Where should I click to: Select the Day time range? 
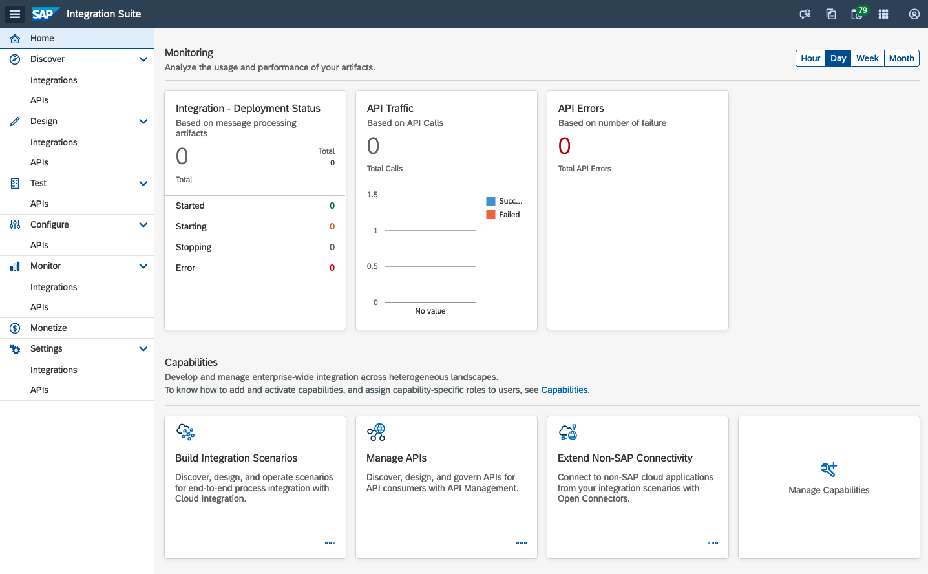click(838, 58)
